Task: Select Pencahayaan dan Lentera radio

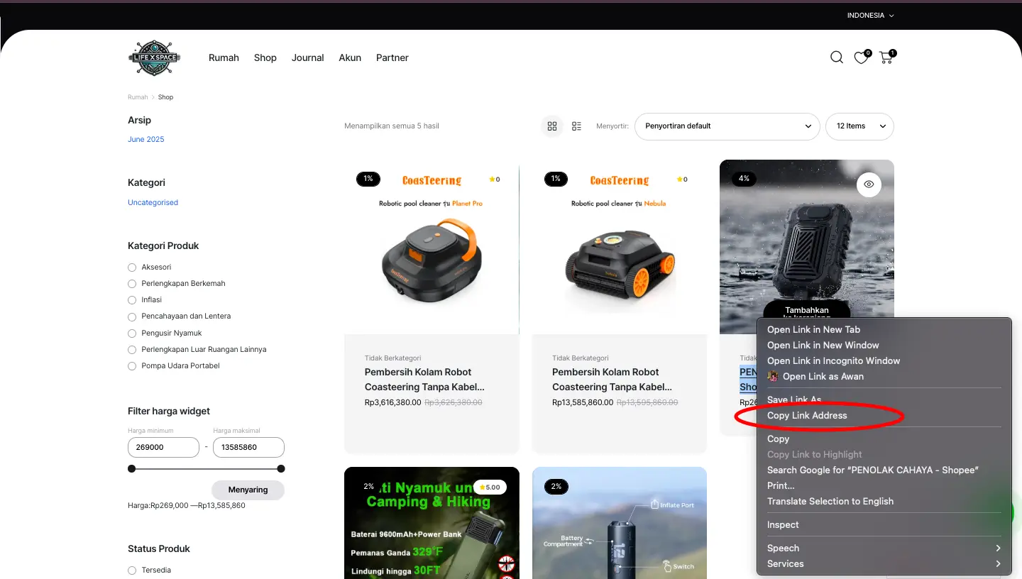Action: [x=132, y=316]
